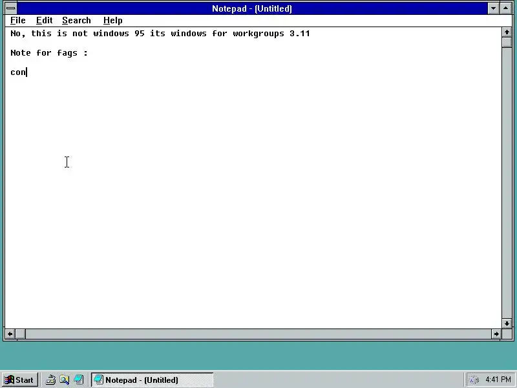Image resolution: width=517 pixels, height=388 pixels.
Task: Click the system tray icon beside the clock
Action: coord(474,380)
